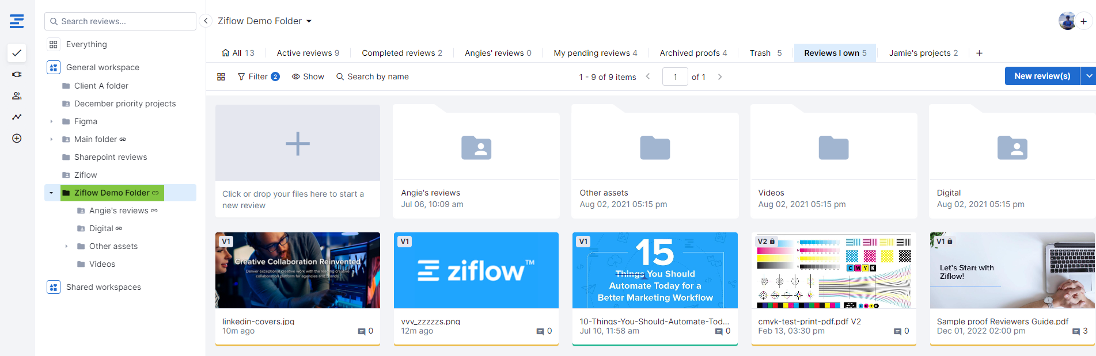1096x356 pixels.
Task: Click the circled plus sidebar icon
Action: [17, 139]
